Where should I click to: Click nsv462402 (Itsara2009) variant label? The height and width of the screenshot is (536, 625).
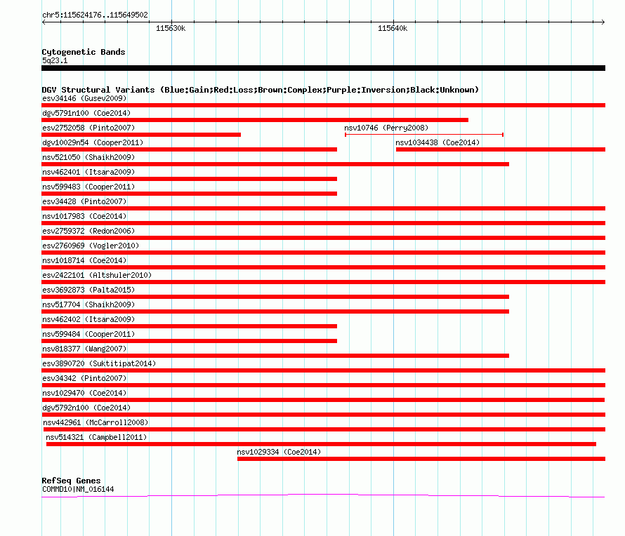pos(88,319)
